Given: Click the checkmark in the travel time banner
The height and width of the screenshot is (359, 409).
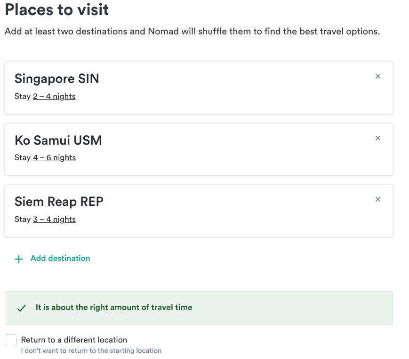Looking at the screenshot, I should [21, 308].
